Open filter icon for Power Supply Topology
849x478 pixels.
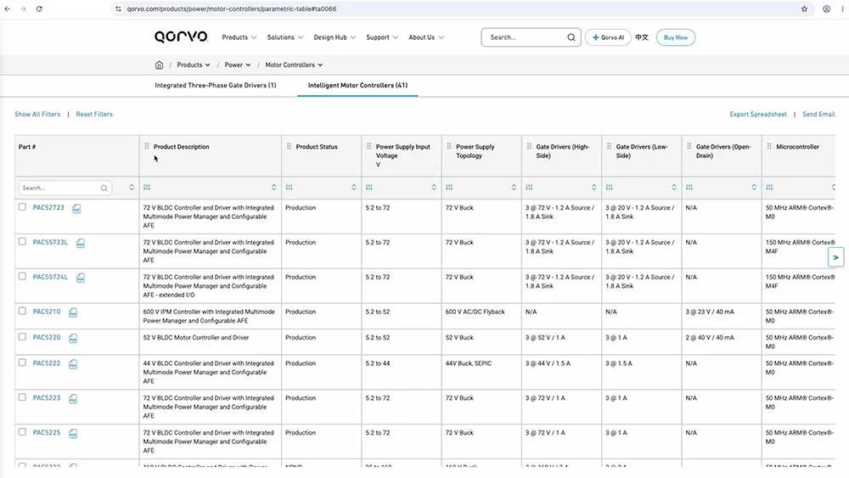pos(449,188)
